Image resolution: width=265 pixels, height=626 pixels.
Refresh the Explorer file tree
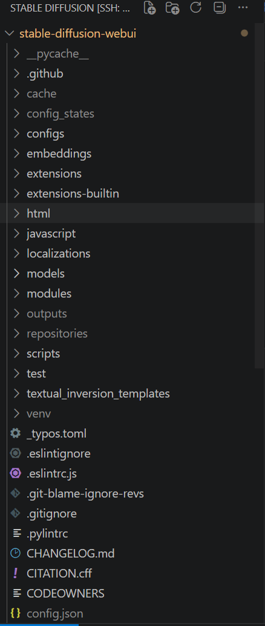coord(195,8)
